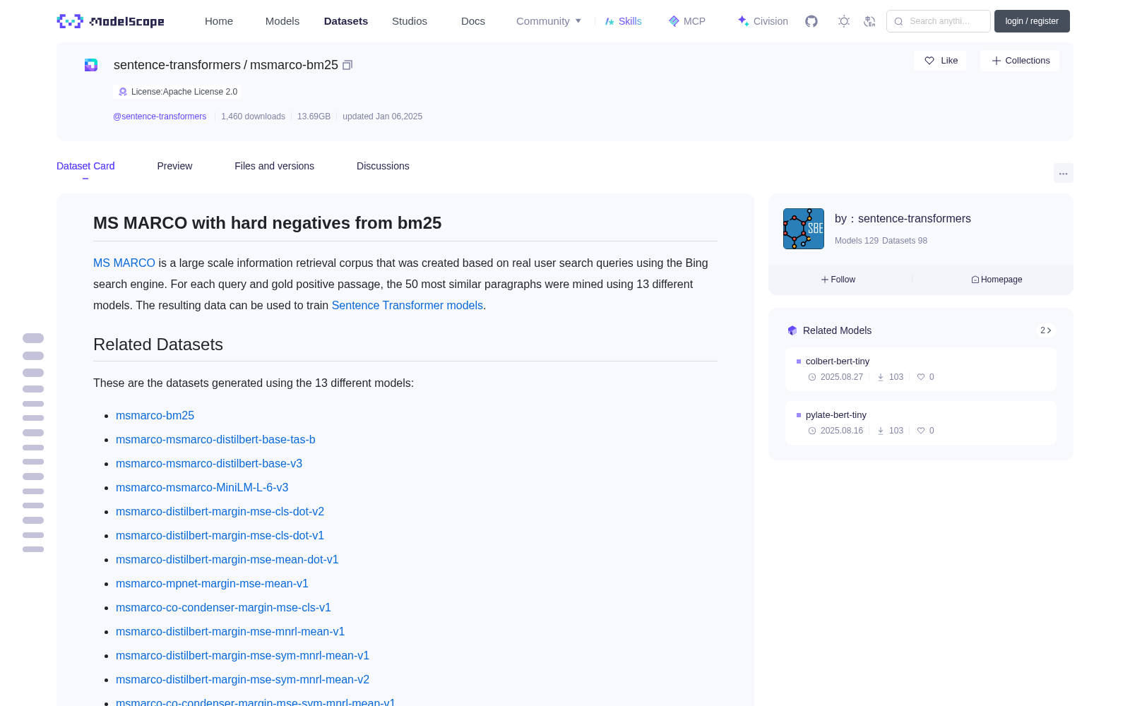Open the Models menu item
This screenshot has width=1130, height=706.
(282, 21)
